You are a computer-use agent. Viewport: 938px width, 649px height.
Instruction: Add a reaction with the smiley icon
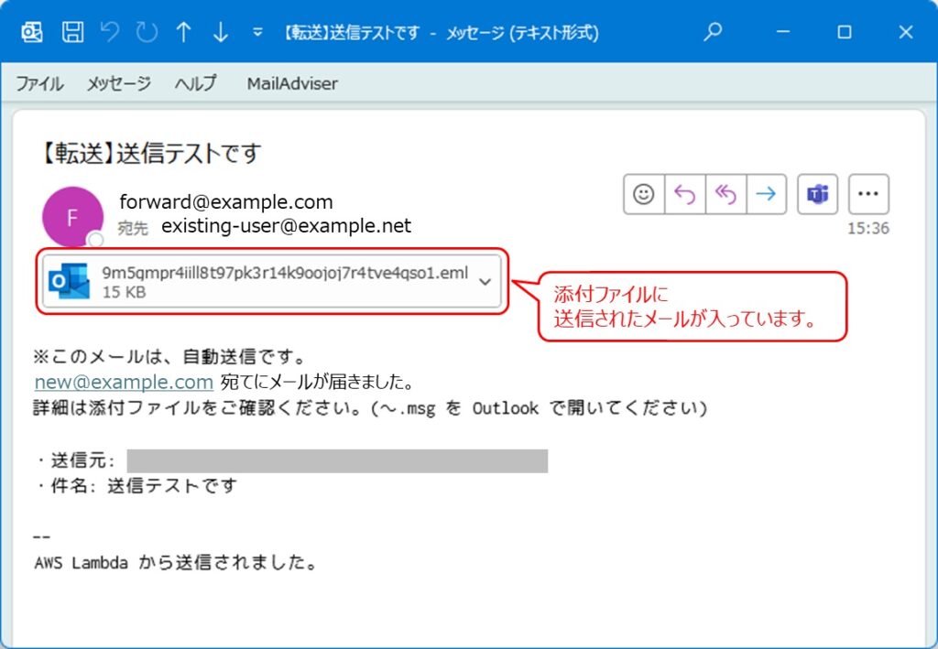click(644, 194)
